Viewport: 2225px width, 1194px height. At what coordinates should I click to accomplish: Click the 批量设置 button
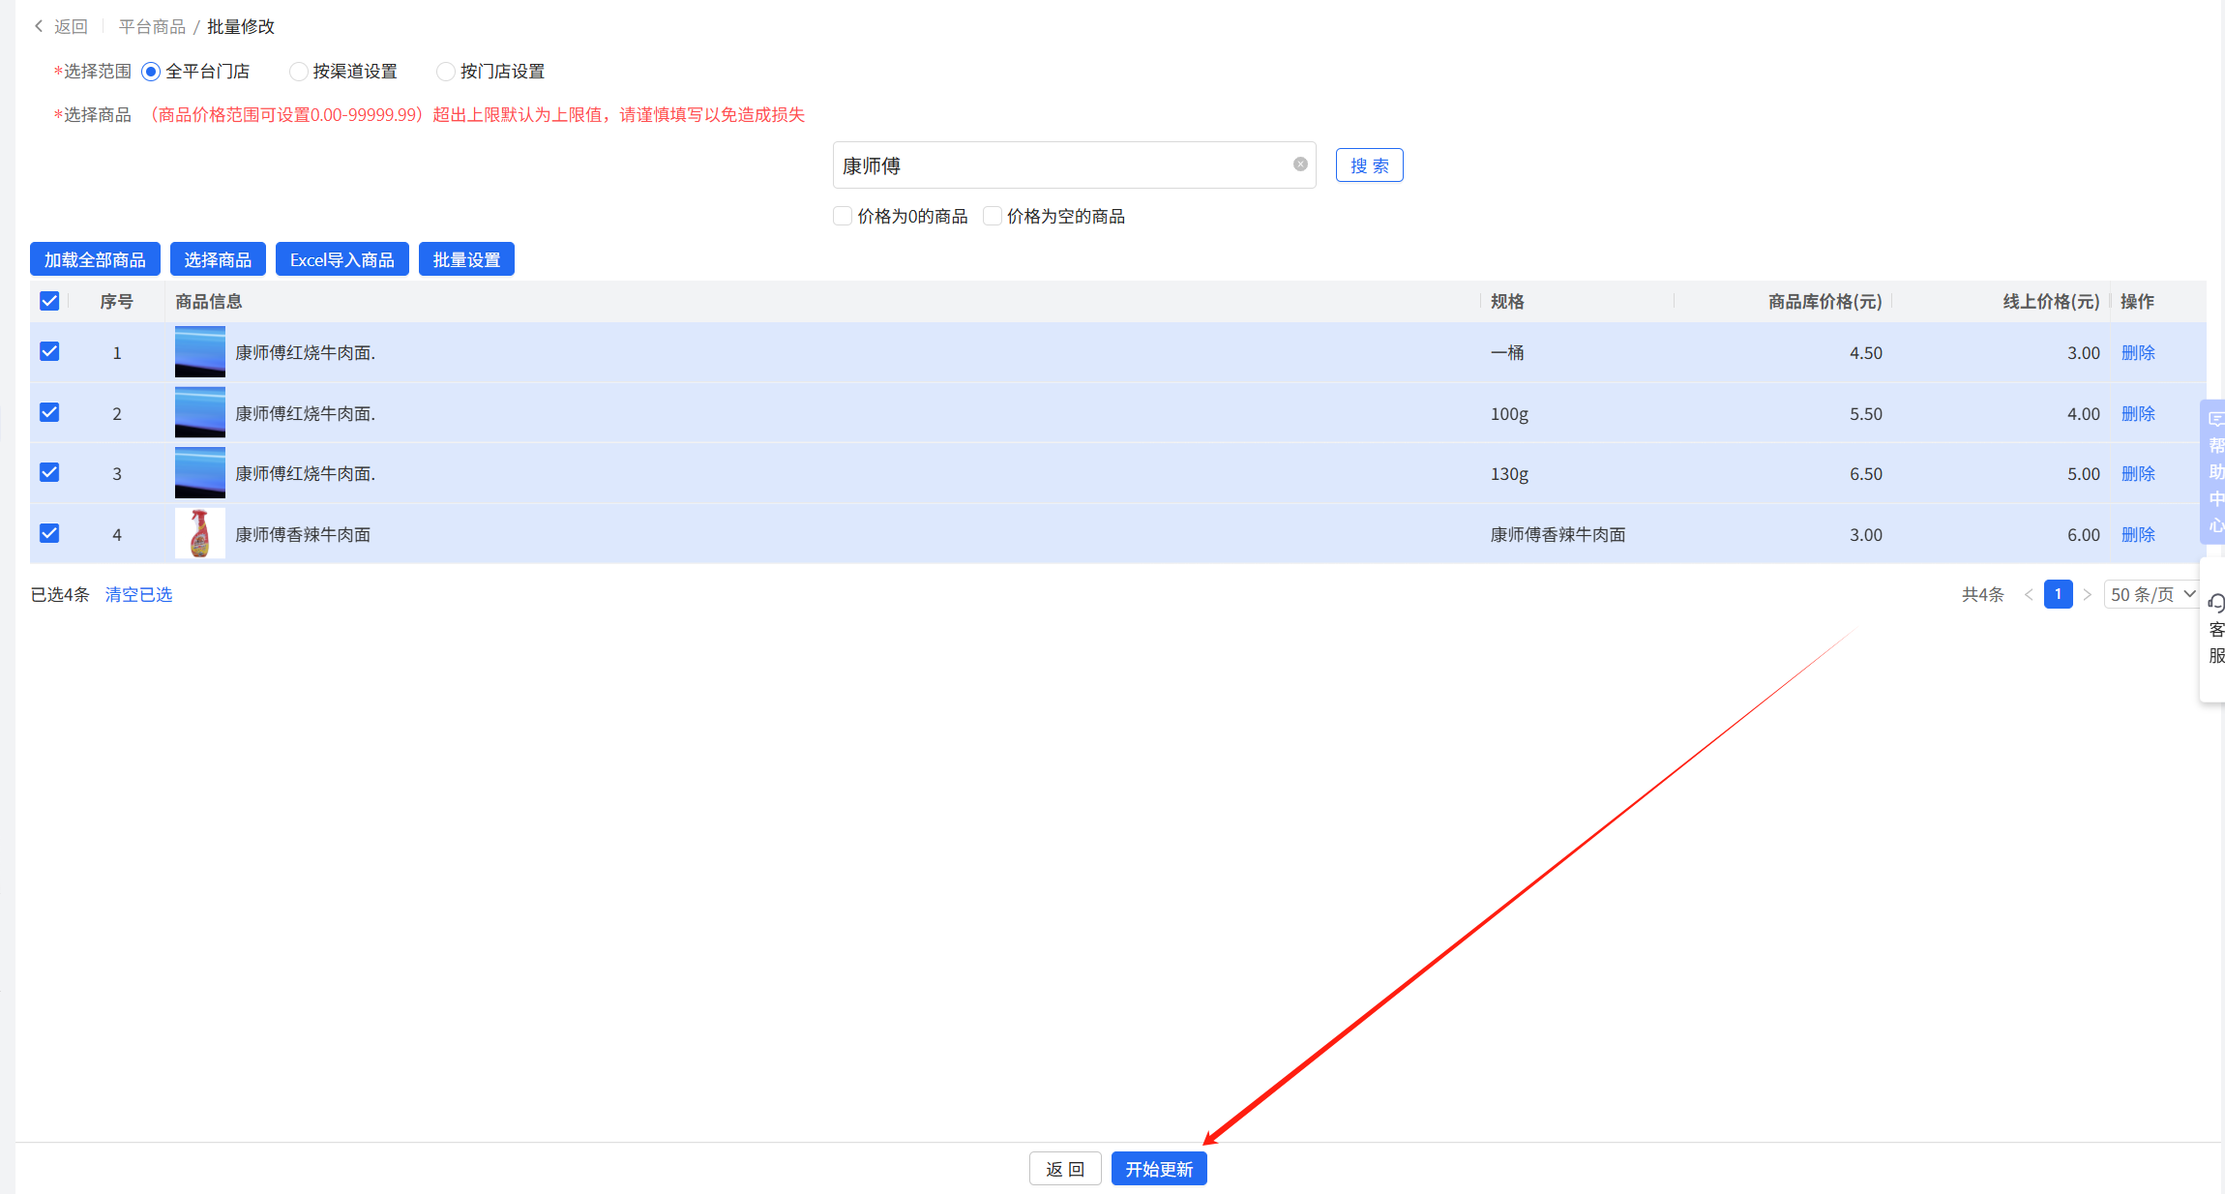(466, 259)
